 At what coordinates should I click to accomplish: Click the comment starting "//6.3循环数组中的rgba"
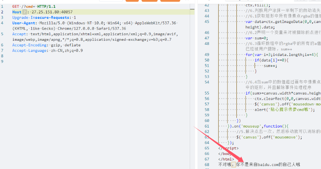[283, 44]
